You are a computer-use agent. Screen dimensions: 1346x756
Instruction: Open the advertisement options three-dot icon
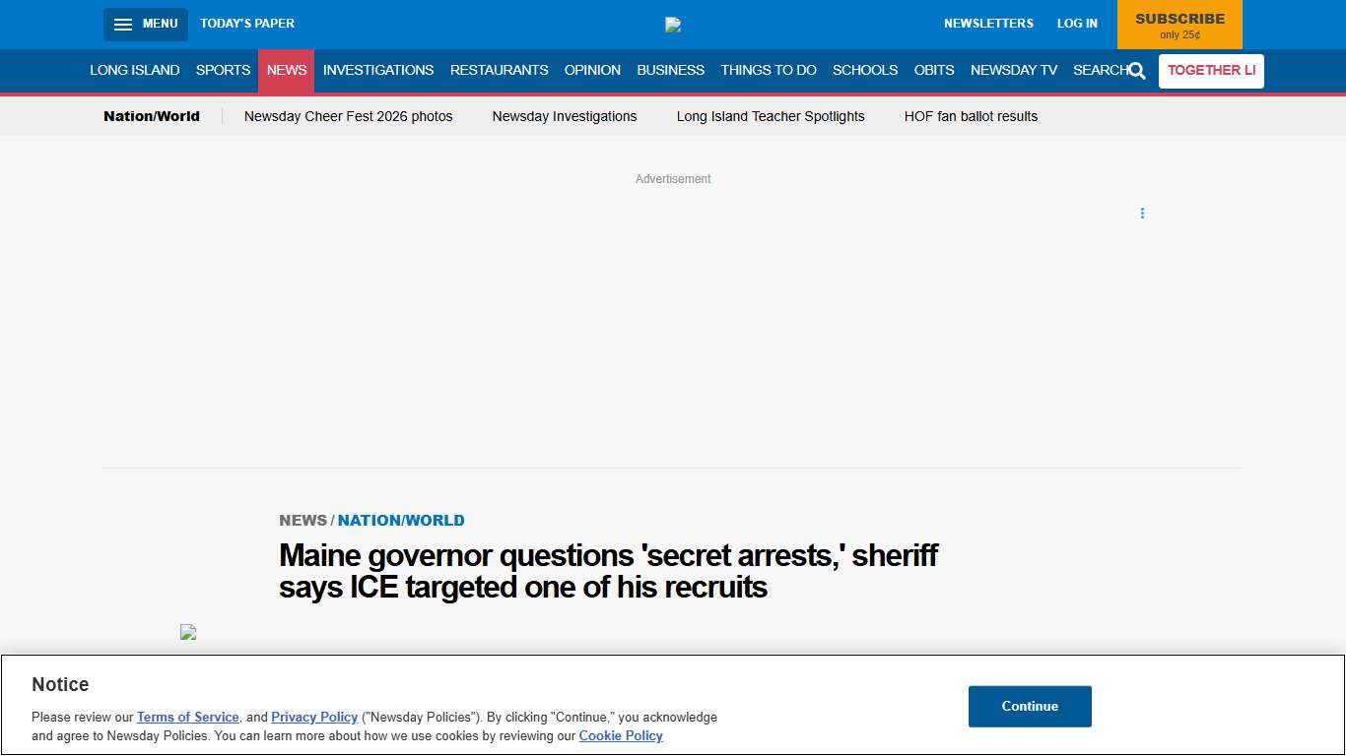[1142, 213]
